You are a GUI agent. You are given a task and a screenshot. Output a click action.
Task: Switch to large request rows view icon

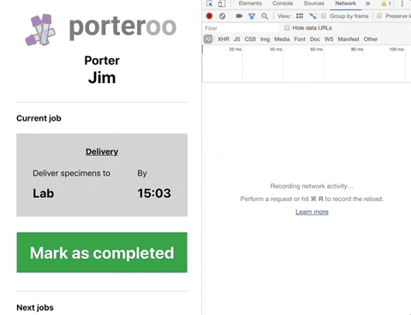[300, 16]
